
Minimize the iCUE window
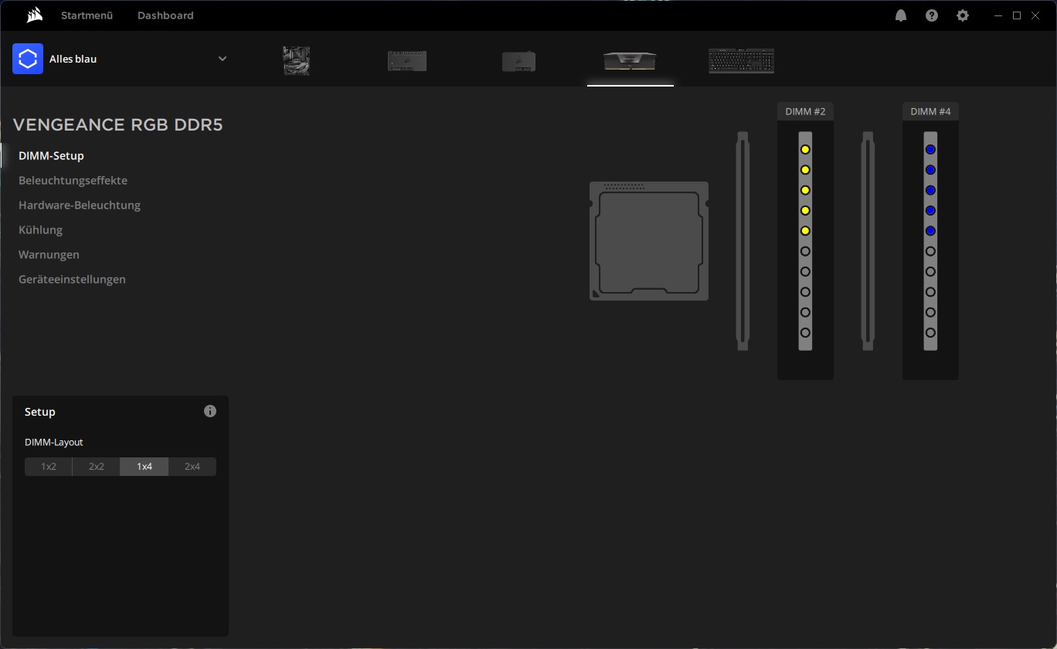tap(999, 15)
